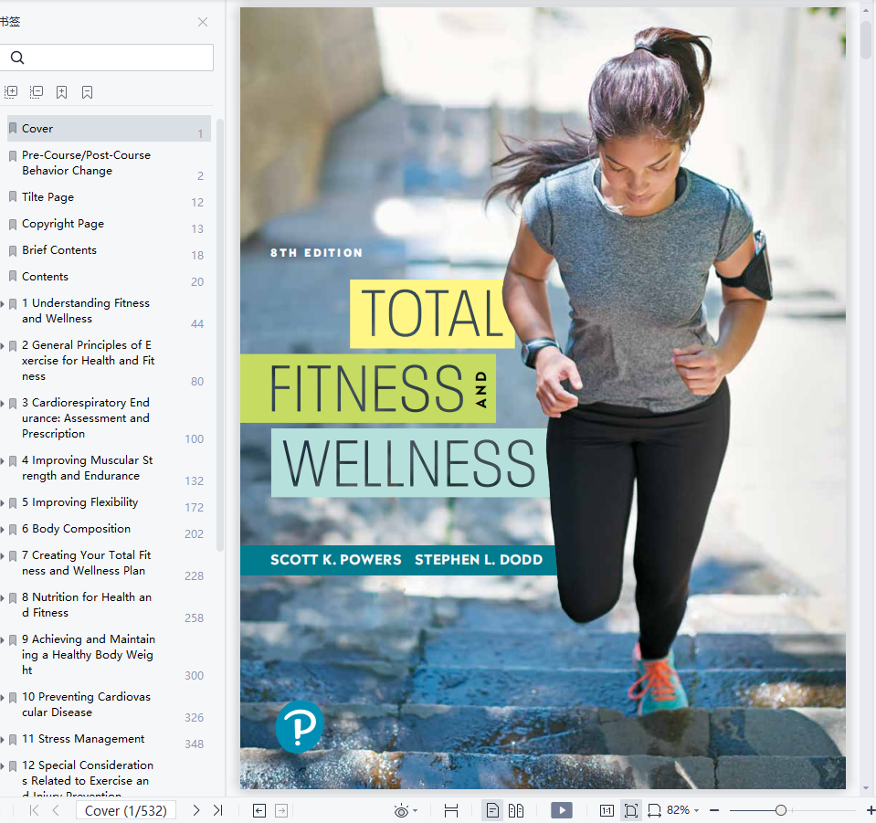Expand 6 Body Composition chapter
876x823 pixels.
coord(2,529)
